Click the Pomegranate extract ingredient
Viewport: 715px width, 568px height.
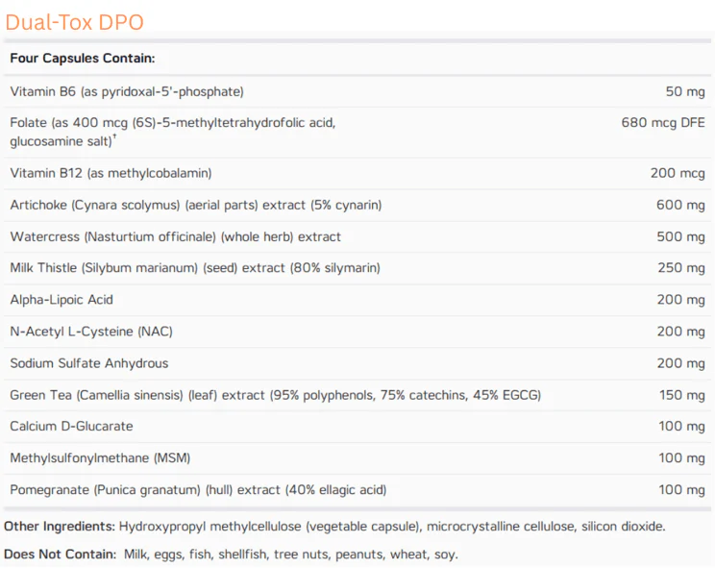tap(198, 489)
